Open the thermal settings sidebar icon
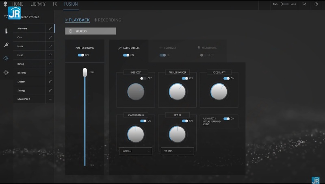 tap(6, 31)
